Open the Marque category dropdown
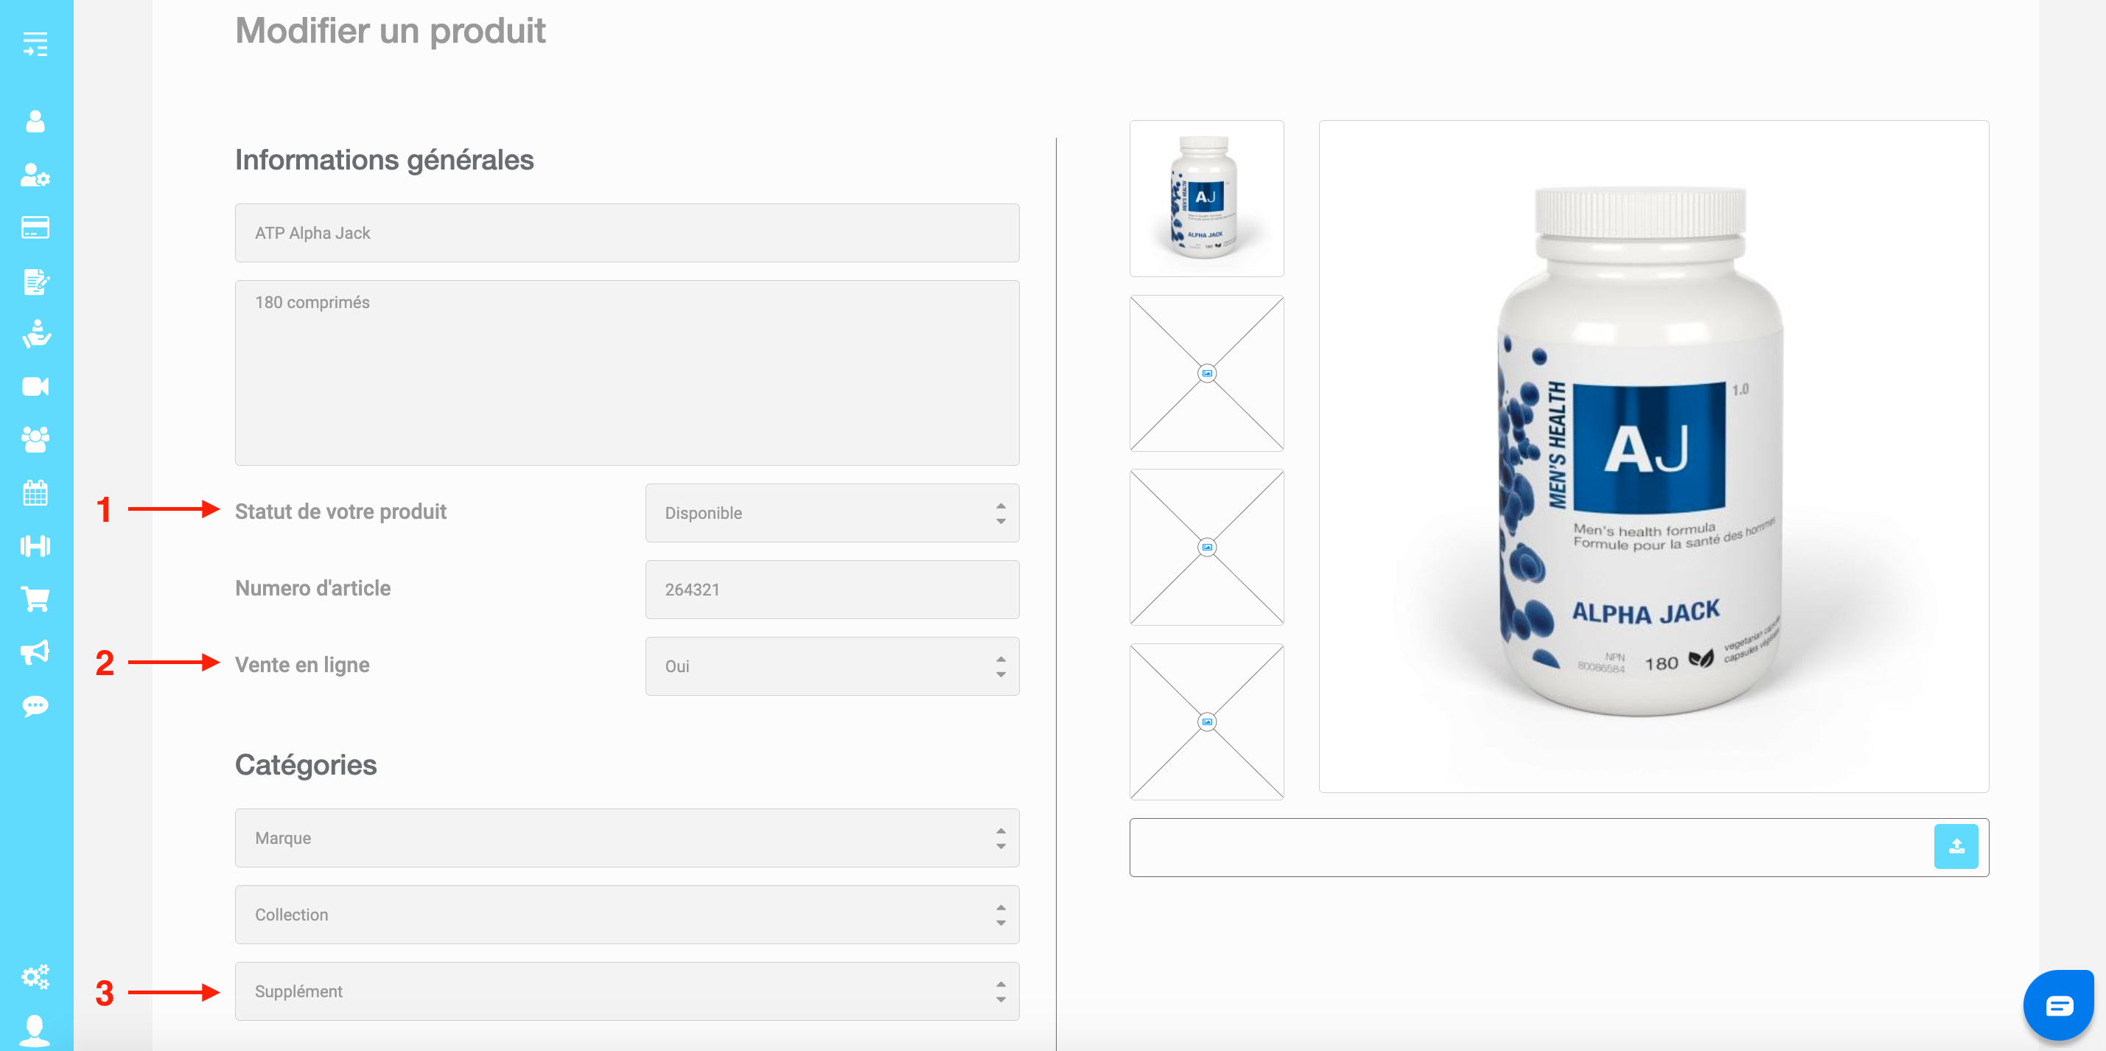The width and height of the screenshot is (2106, 1051). click(627, 837)
